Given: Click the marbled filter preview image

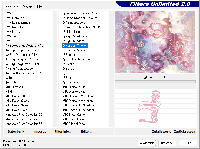Looking at the screenshot, I should pos(155,42).
